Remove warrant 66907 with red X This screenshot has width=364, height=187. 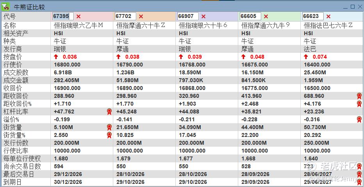tap(203, 16)
